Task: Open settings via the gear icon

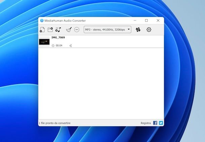Action: click(x=149, y=29)
